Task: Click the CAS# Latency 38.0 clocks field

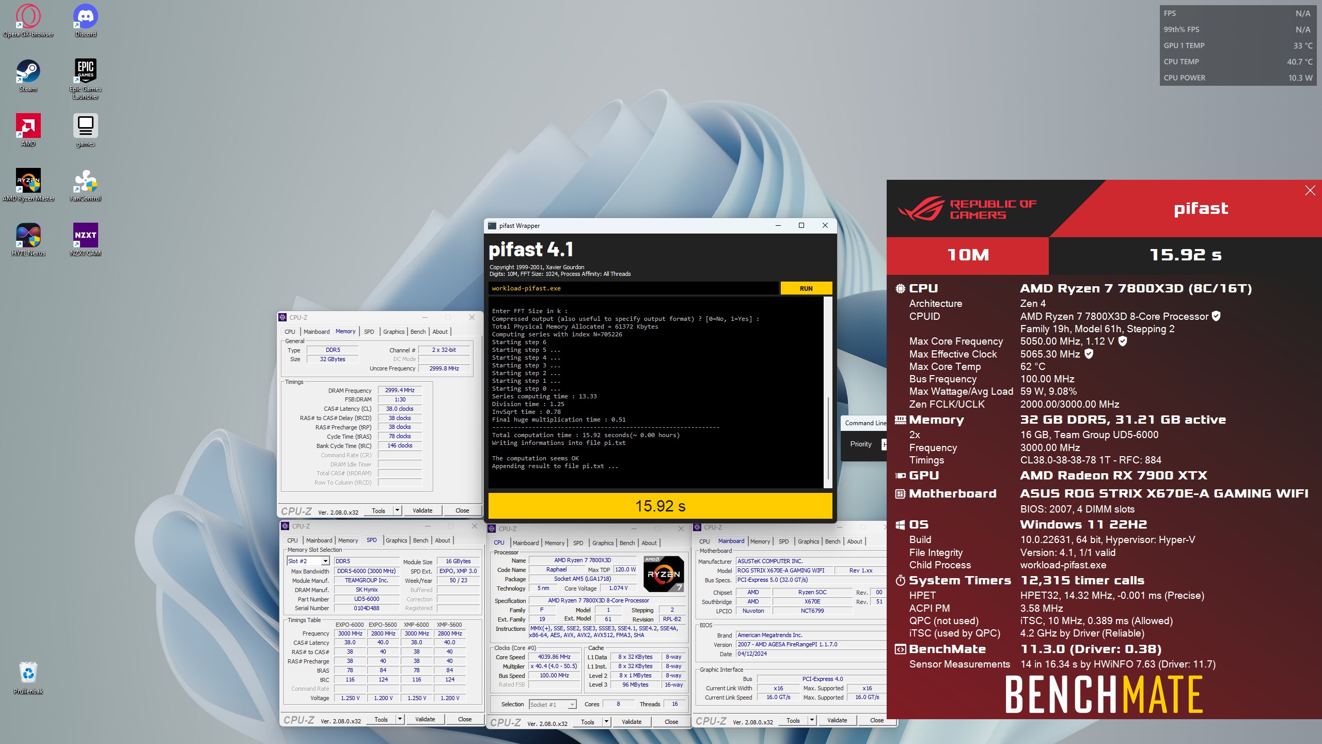Action: (x=400, y=409)
